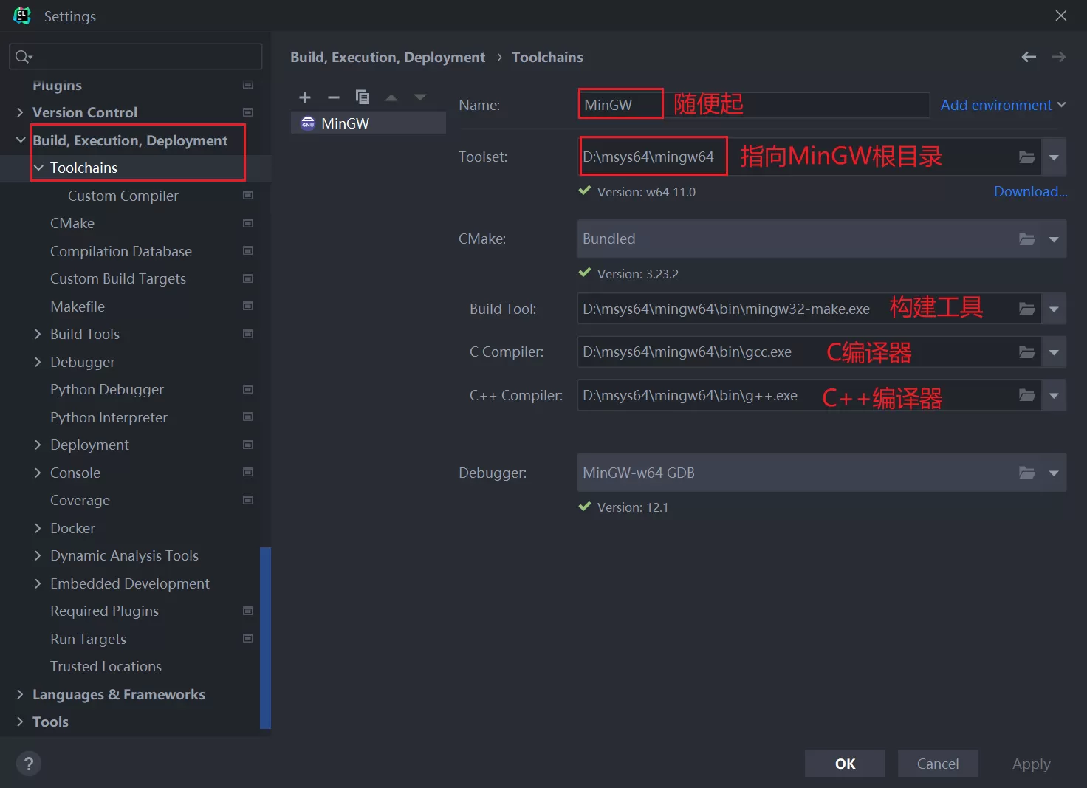Image resolution: width=1087 pixels, height=788 pixels.
Task: Open Compilation Database settings
Action: (121, 251)
